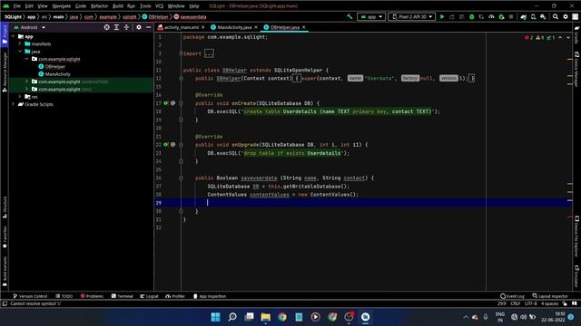The image size is (581, 326).
Task: Open the Favorites side tool tab
Action: (5, 236)
